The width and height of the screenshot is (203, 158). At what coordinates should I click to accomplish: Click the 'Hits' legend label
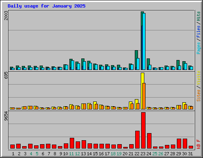pos(199,16)
